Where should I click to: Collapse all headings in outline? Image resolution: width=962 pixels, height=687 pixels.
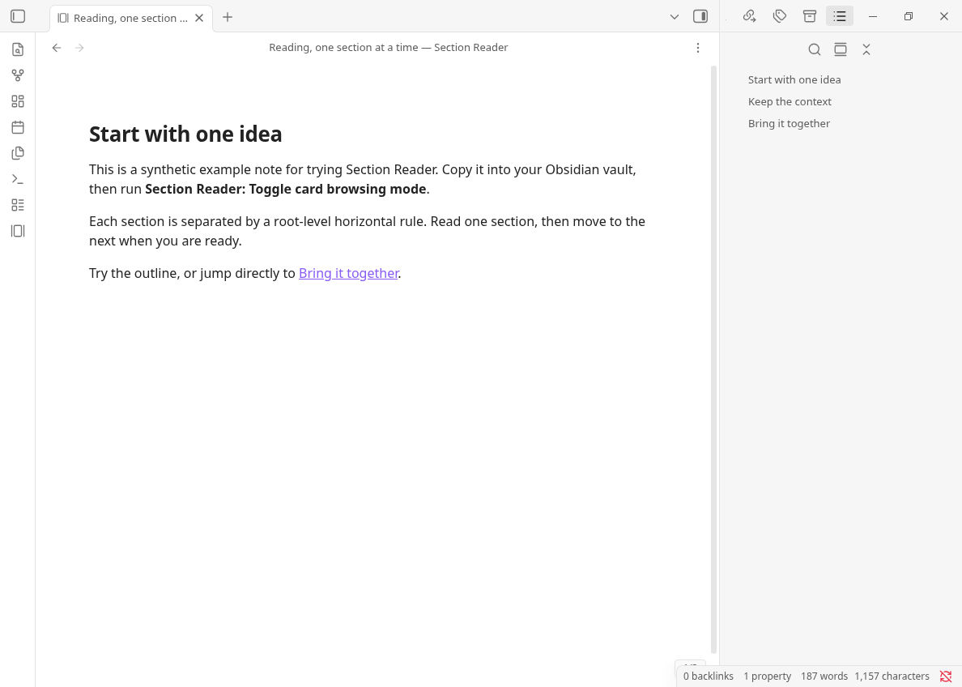[x=866, y=49]
